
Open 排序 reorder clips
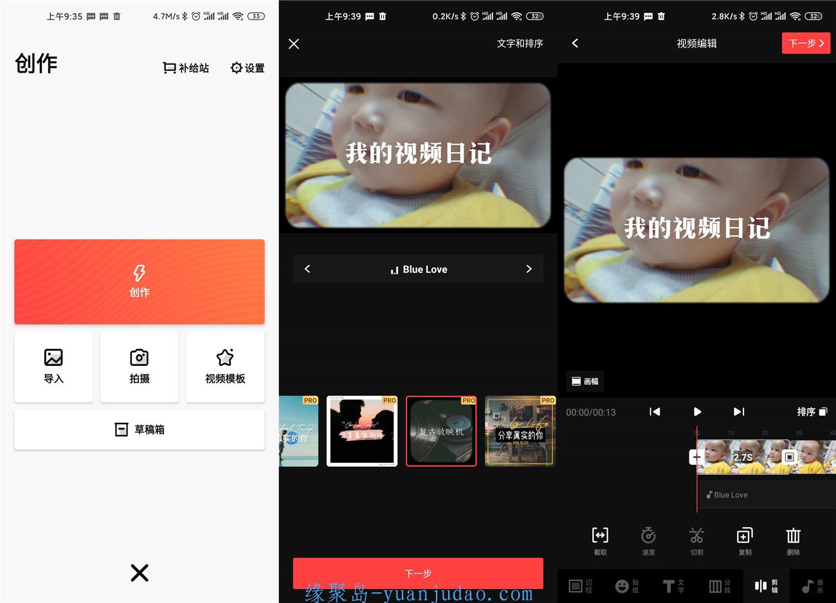click(x=812, y=411)
